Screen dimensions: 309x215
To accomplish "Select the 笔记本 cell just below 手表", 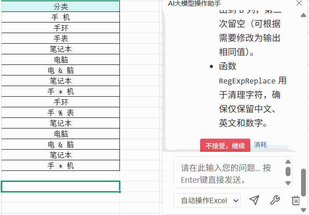I will pos(60,49).
